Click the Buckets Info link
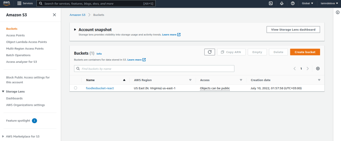The height and width of the screenshot is (141, 341). pyautogui.click(x=99, y=54)
